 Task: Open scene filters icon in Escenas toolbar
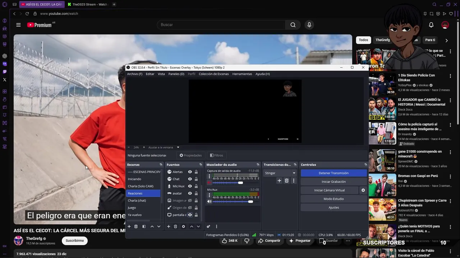(144, 226)
